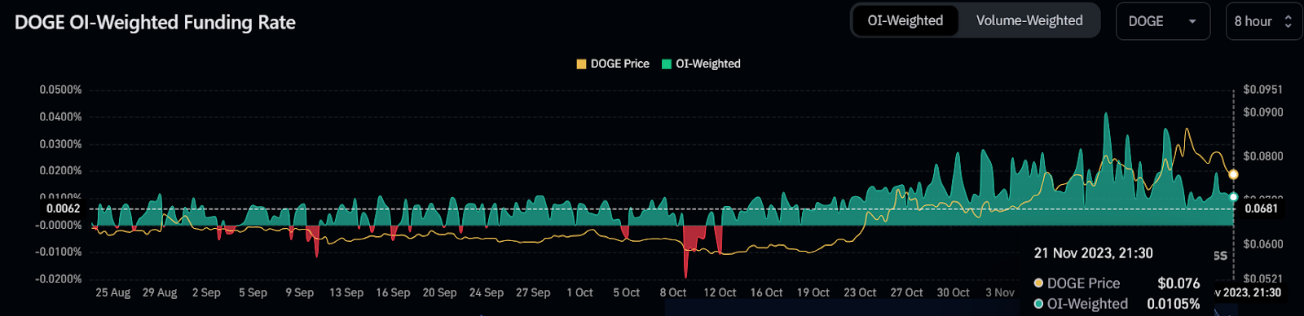Screen dimensions: 1304x316
Task: Click the 9 Sep date label
Action: (x=299, y=292)
